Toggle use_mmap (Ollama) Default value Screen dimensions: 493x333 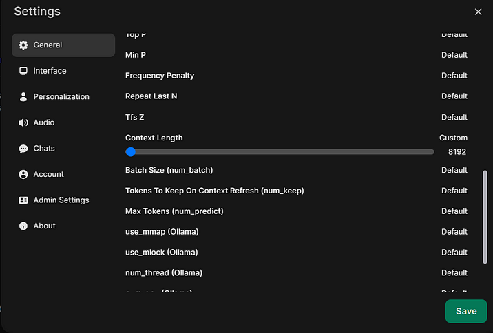[454, 232]
